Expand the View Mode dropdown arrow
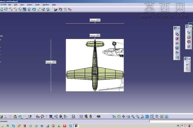The image size is (193, 128). 159,118
